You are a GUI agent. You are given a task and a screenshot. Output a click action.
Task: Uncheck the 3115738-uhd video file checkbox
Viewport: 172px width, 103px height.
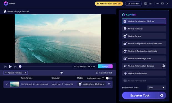point(7,84)
